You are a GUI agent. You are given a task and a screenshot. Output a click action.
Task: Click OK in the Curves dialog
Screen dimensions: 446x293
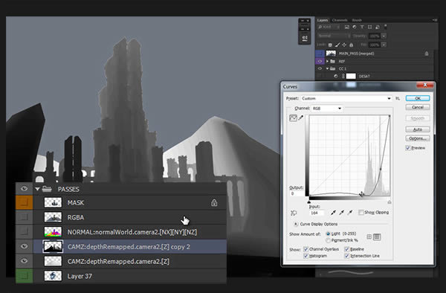coord(418,98)
